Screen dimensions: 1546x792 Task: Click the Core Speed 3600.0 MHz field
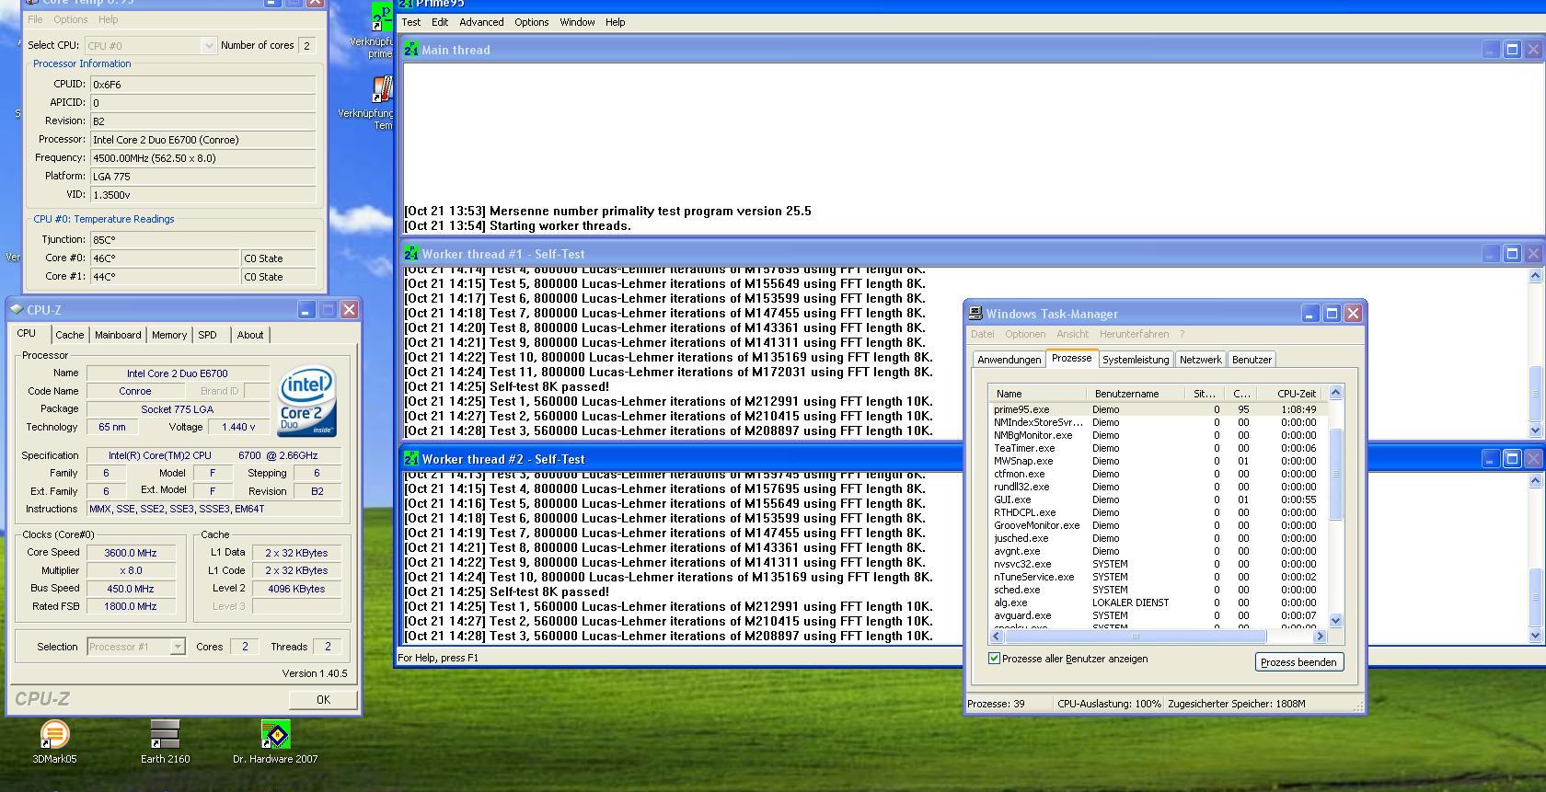(x=131, y=553)
